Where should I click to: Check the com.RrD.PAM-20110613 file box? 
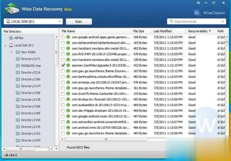click(x=63, y=54)
